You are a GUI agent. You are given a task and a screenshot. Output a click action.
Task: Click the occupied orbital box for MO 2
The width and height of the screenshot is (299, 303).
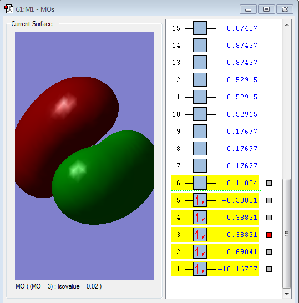click(200, 252)
